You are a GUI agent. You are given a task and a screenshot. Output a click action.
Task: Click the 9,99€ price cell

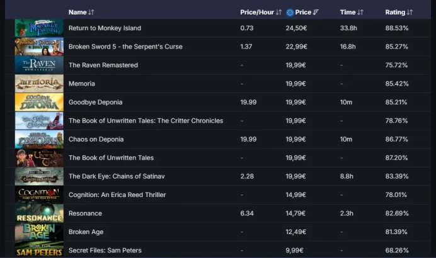pos(294,250)
